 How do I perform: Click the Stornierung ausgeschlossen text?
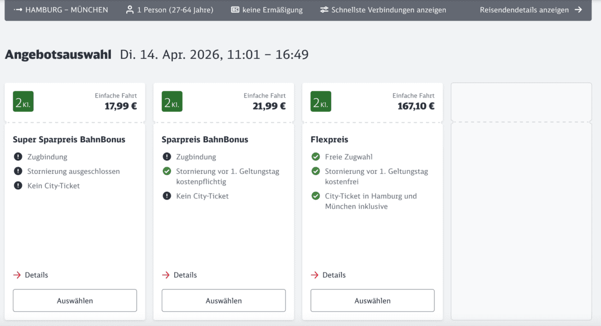74,171
